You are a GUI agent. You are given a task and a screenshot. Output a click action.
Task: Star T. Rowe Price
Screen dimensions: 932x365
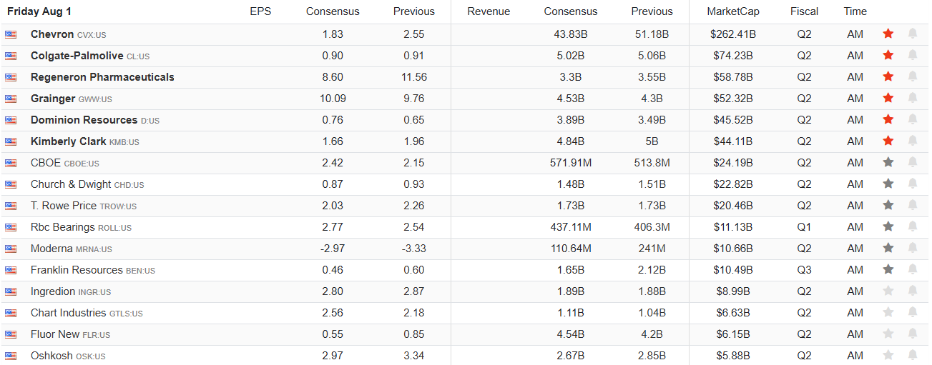pos(888,205)
